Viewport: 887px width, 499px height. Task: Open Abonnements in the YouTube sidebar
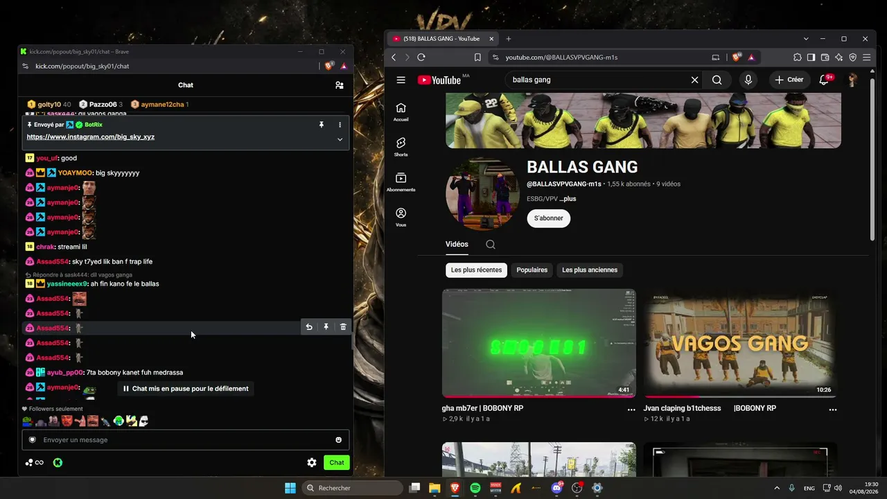[x=401, y=182]
